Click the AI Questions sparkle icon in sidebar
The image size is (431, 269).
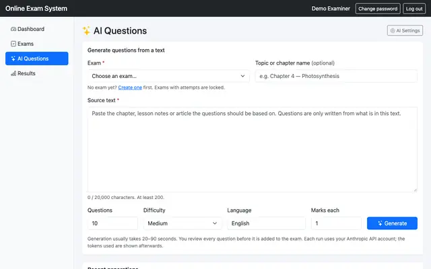pyautogui.click(x=13, y=59)
